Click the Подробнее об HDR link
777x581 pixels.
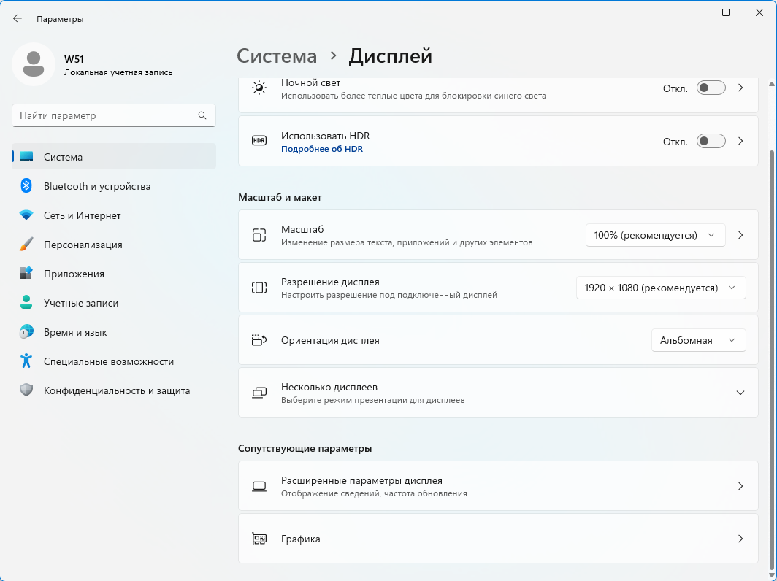click(321, 149)
